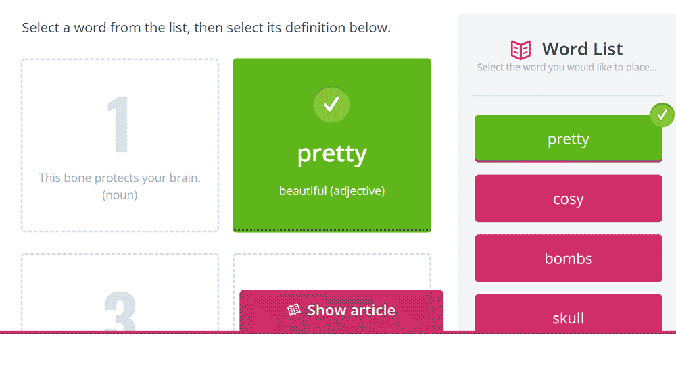Click the 'Word List' heading text
This screenshot has height=368, width=676.
pos(582,49)
